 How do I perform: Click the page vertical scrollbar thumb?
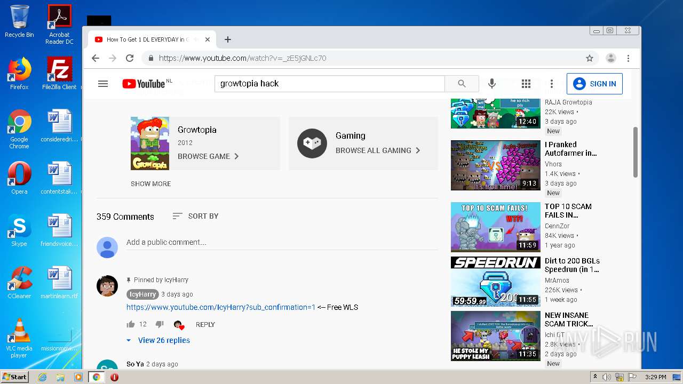[635, 152]
